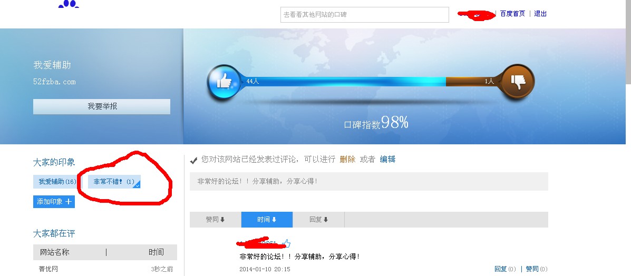631x276 pixels.
Task: Open 菁优网 in the 大家都在评 list
Action: [48, 269]
